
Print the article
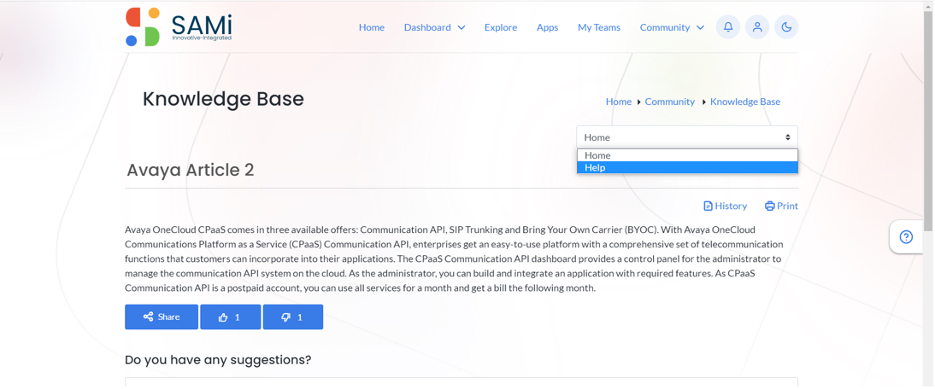[781, 206]
